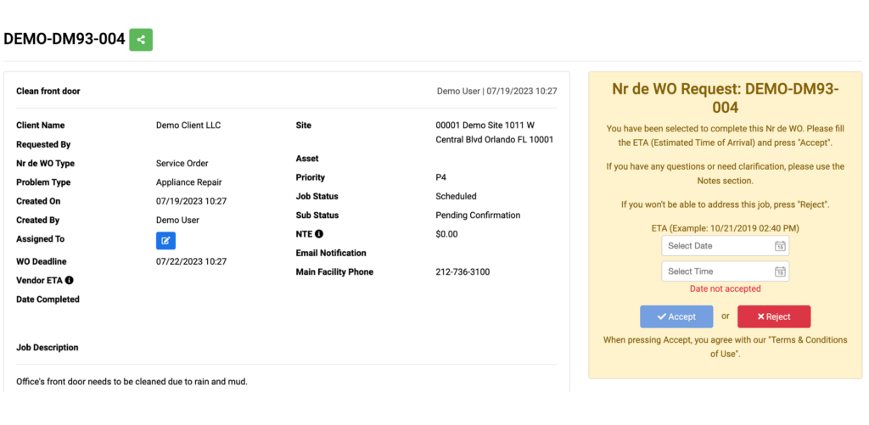Click the Nr de WO Request heading
Viewport: 869px width, 425px height.
point(726,98)
